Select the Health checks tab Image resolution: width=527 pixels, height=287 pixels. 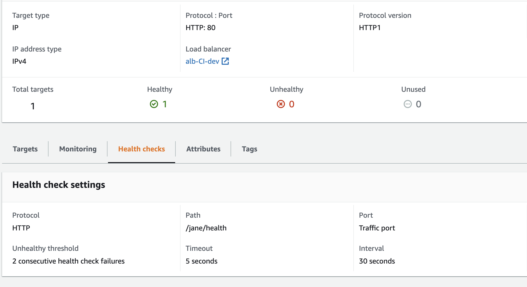(x=141, y=149)
